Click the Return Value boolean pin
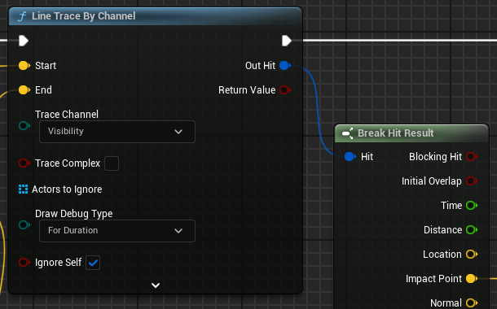The width and height of the screenshot is (497, 309). point(285,89)
